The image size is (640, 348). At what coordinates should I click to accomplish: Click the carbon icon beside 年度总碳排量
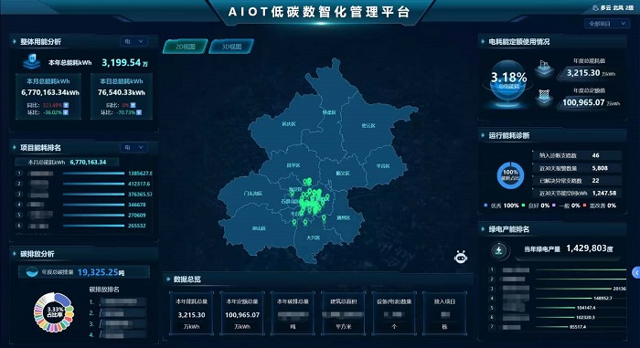click(31, 271)
